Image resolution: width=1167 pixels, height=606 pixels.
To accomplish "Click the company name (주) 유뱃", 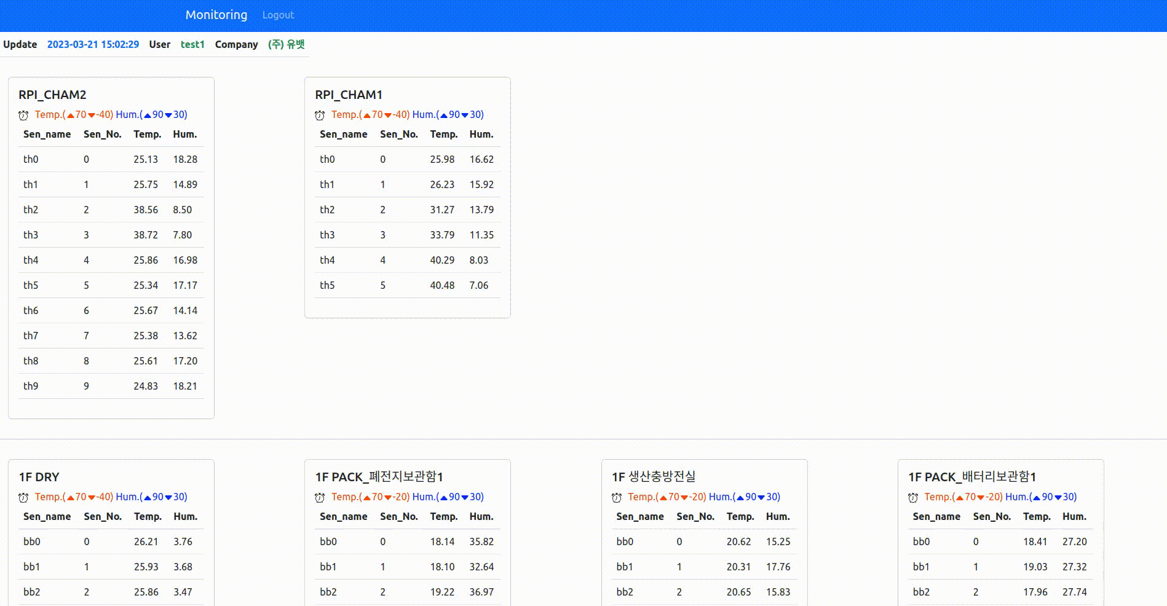I will click(286, 44).
